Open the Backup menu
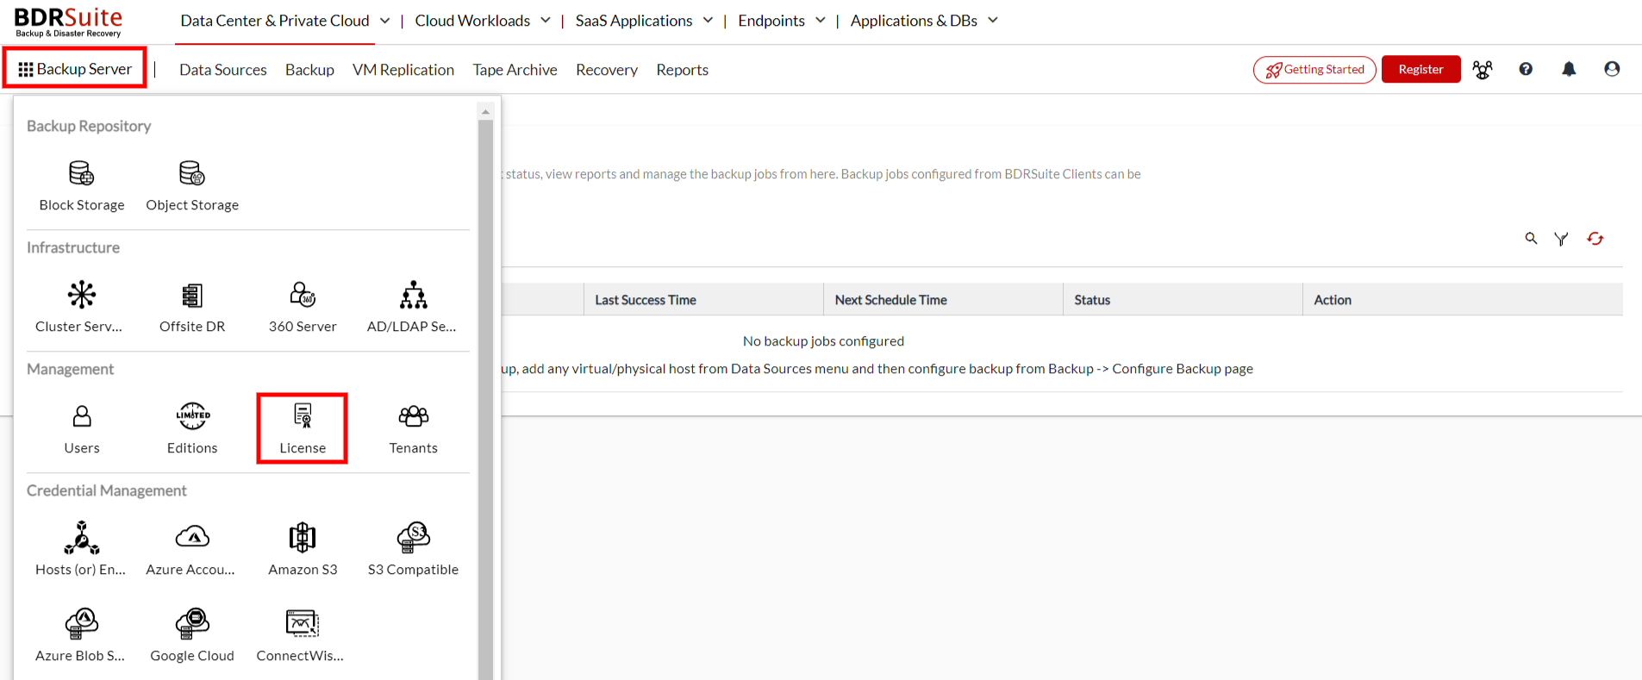Screen dimensions: 1642x680 309,70
